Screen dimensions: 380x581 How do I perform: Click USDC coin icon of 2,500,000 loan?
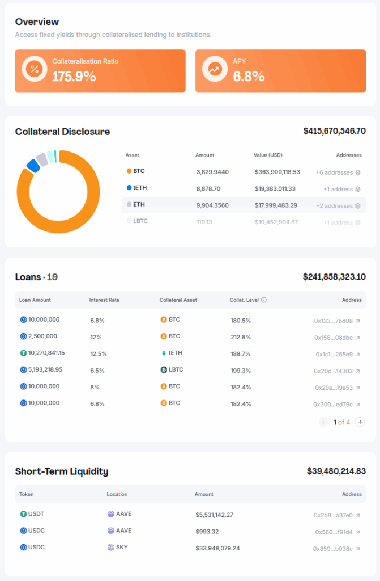(23, 336)
